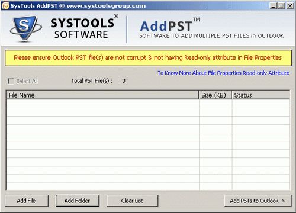296x213 pixels.
Task: Click the window title bar text
Action: pos(78,6)
